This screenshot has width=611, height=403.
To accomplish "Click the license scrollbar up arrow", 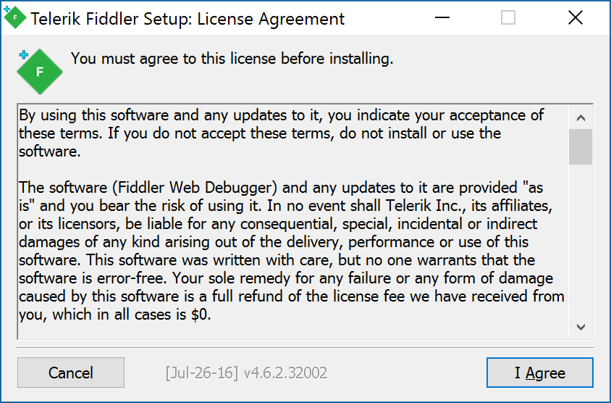I will click(x=581, y=117).
